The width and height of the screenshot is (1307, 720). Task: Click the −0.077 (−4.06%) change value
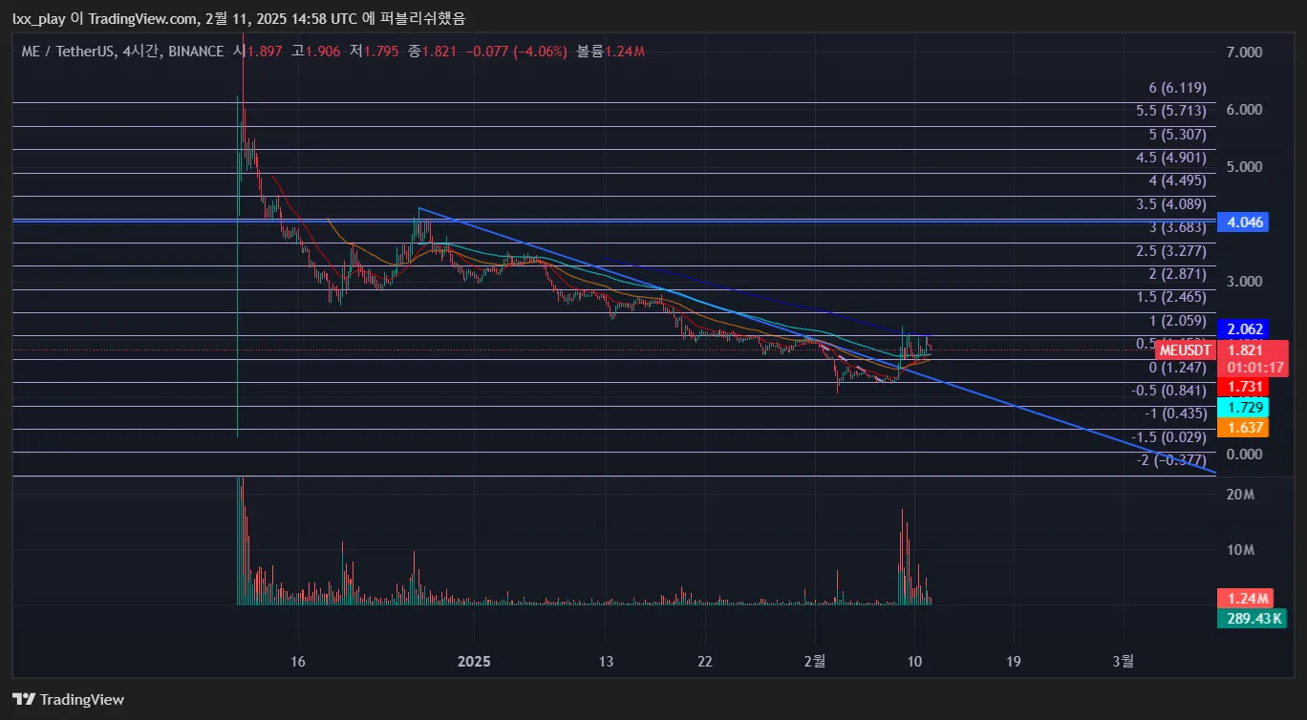[x=516, y=52]
